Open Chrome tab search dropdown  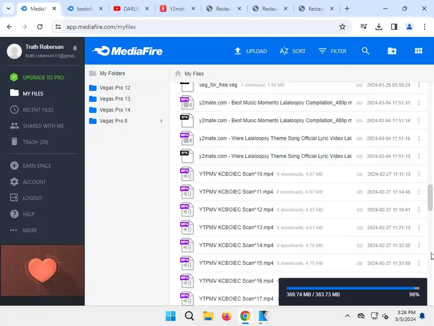pos(8,8)
